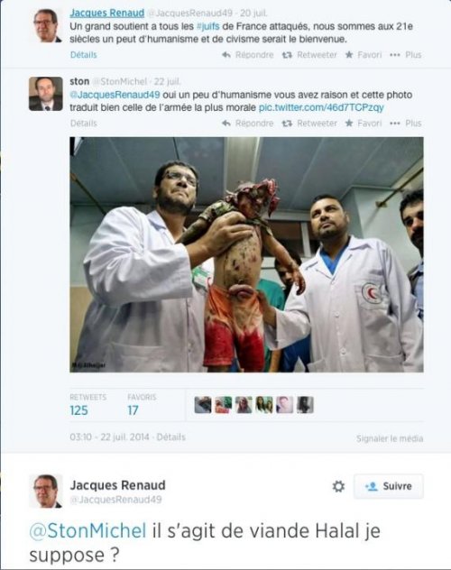Screen dimensions: 451x570
Task: Expand Détails under Jacques Renaud's first tweet
Action: coord(84,55)
